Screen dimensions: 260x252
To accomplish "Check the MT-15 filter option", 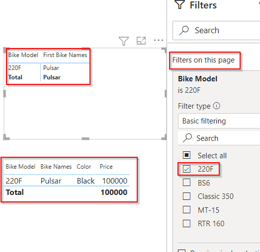I will click(186, 210).
